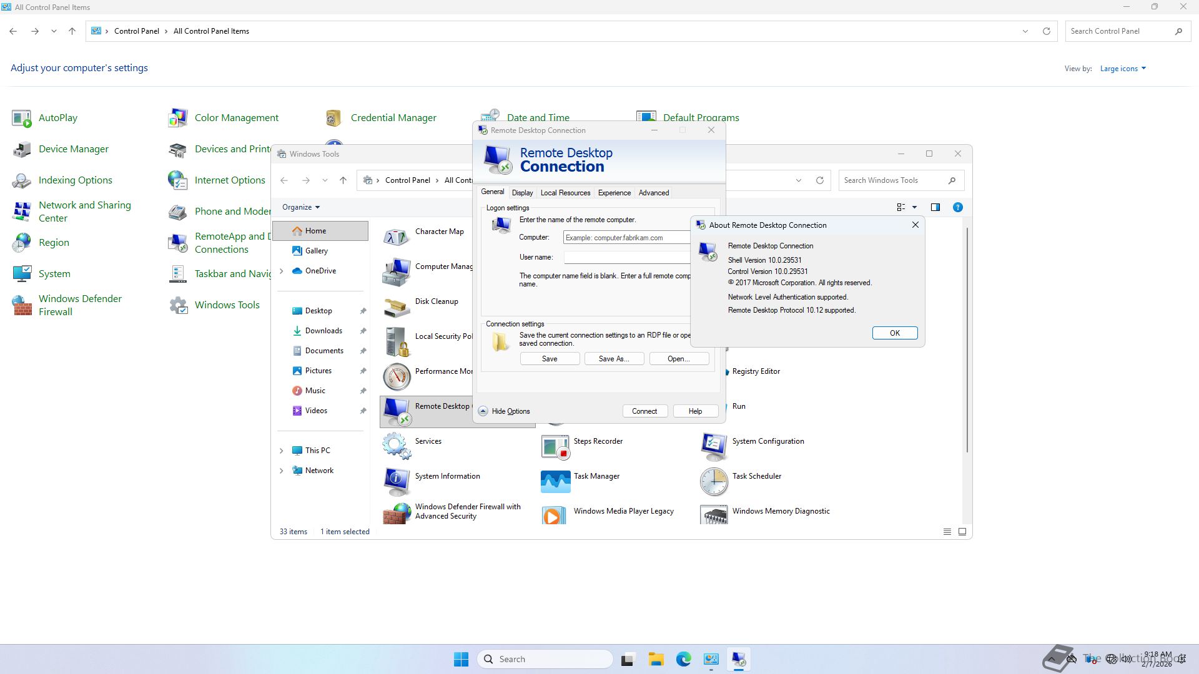Image resolution: width=1199 pixels, height=674 pixels.
Task: Open the Services gear icon
Action: (397, 446)
